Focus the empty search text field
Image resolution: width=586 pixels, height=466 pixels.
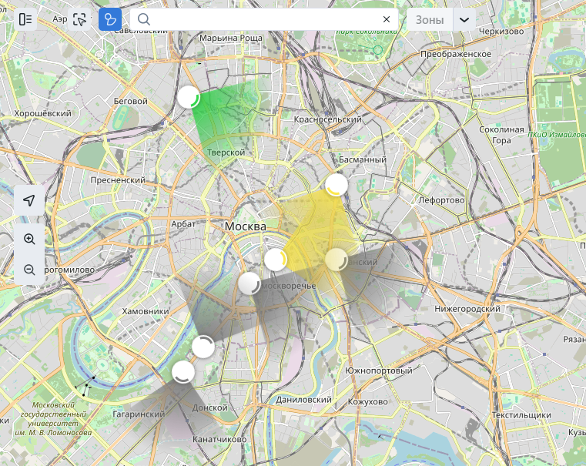[x=262, y=19]
